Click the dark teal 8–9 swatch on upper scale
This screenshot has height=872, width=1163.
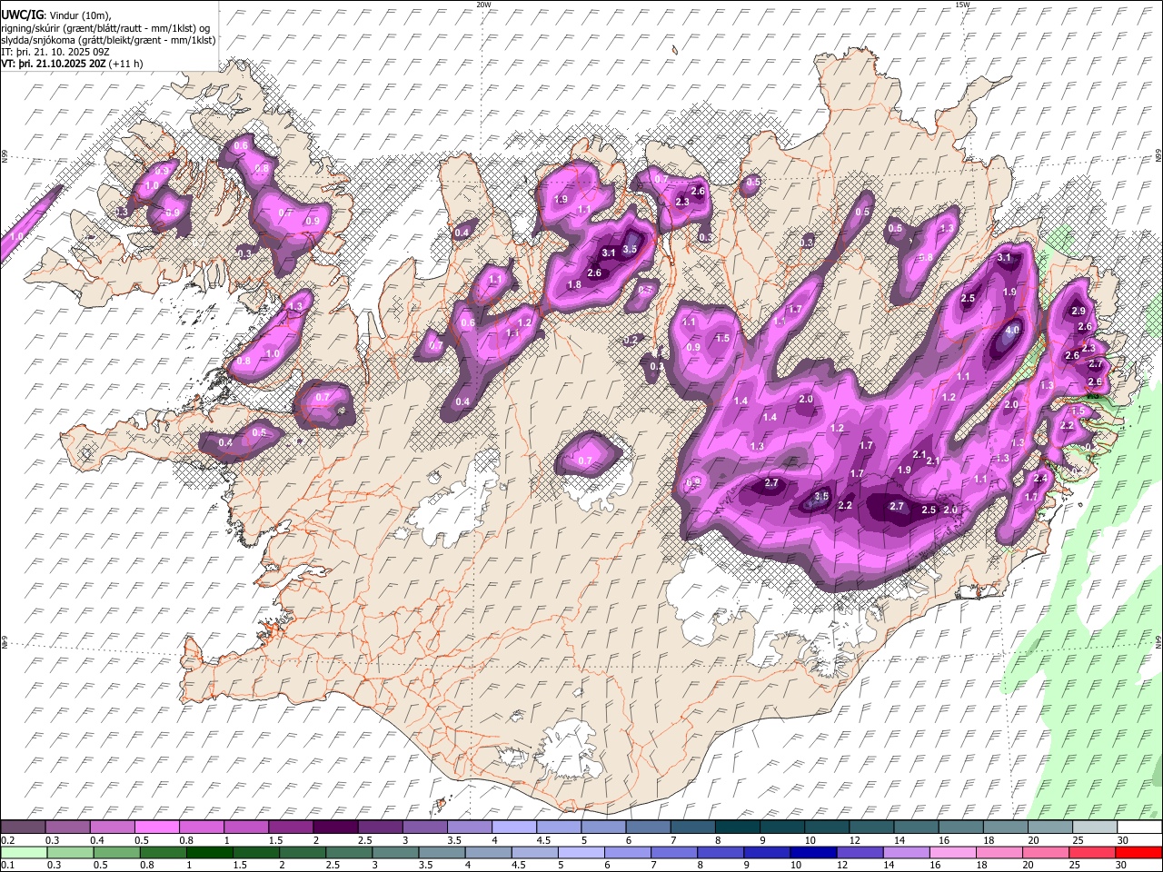737,827
